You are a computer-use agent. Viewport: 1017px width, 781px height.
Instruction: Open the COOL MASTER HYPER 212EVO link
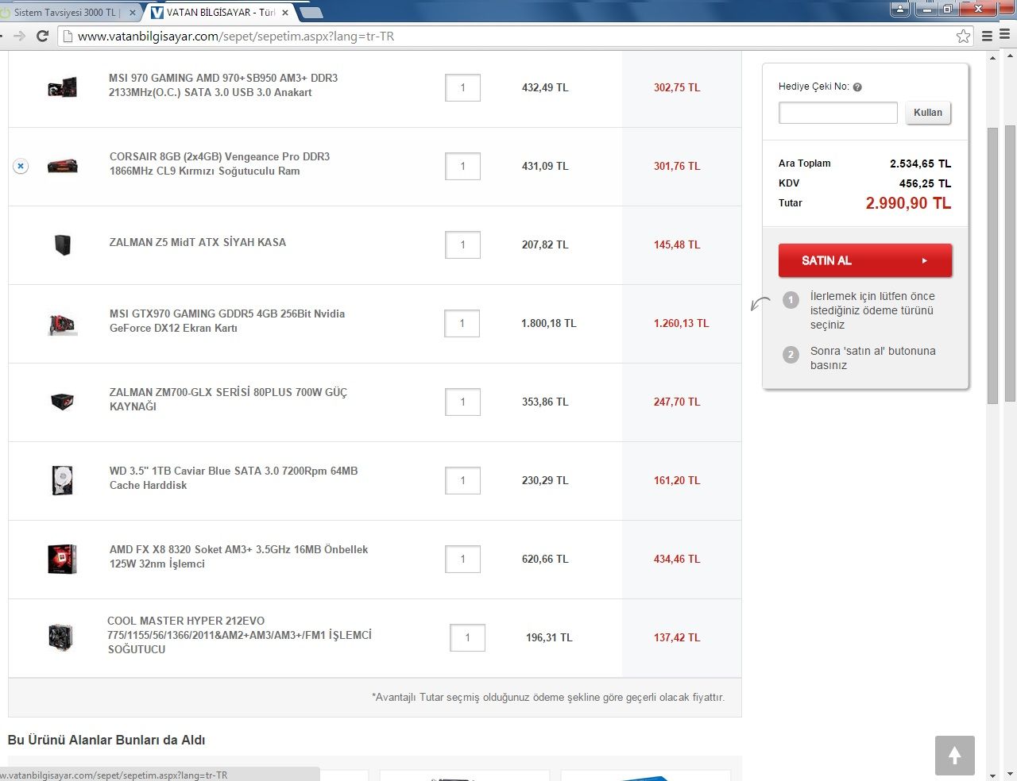(239, 635)
